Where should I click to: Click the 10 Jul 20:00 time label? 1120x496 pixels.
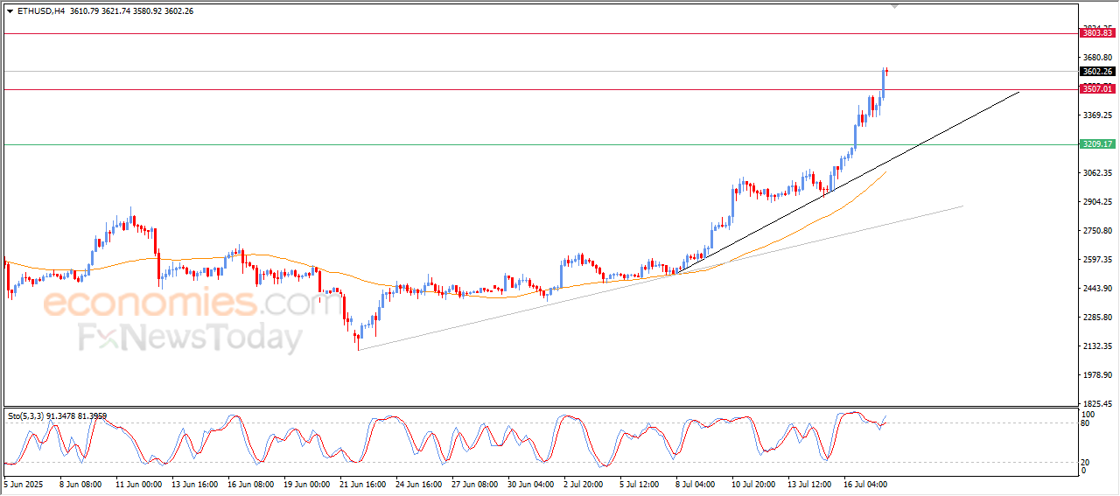(x=753, y=483)
